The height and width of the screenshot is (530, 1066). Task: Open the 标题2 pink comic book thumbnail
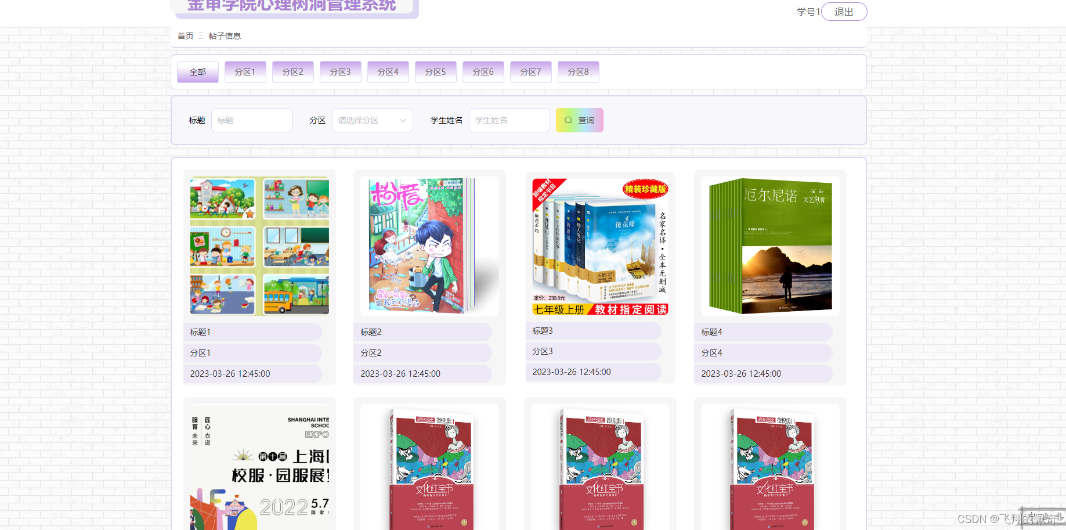click(429, 246)
